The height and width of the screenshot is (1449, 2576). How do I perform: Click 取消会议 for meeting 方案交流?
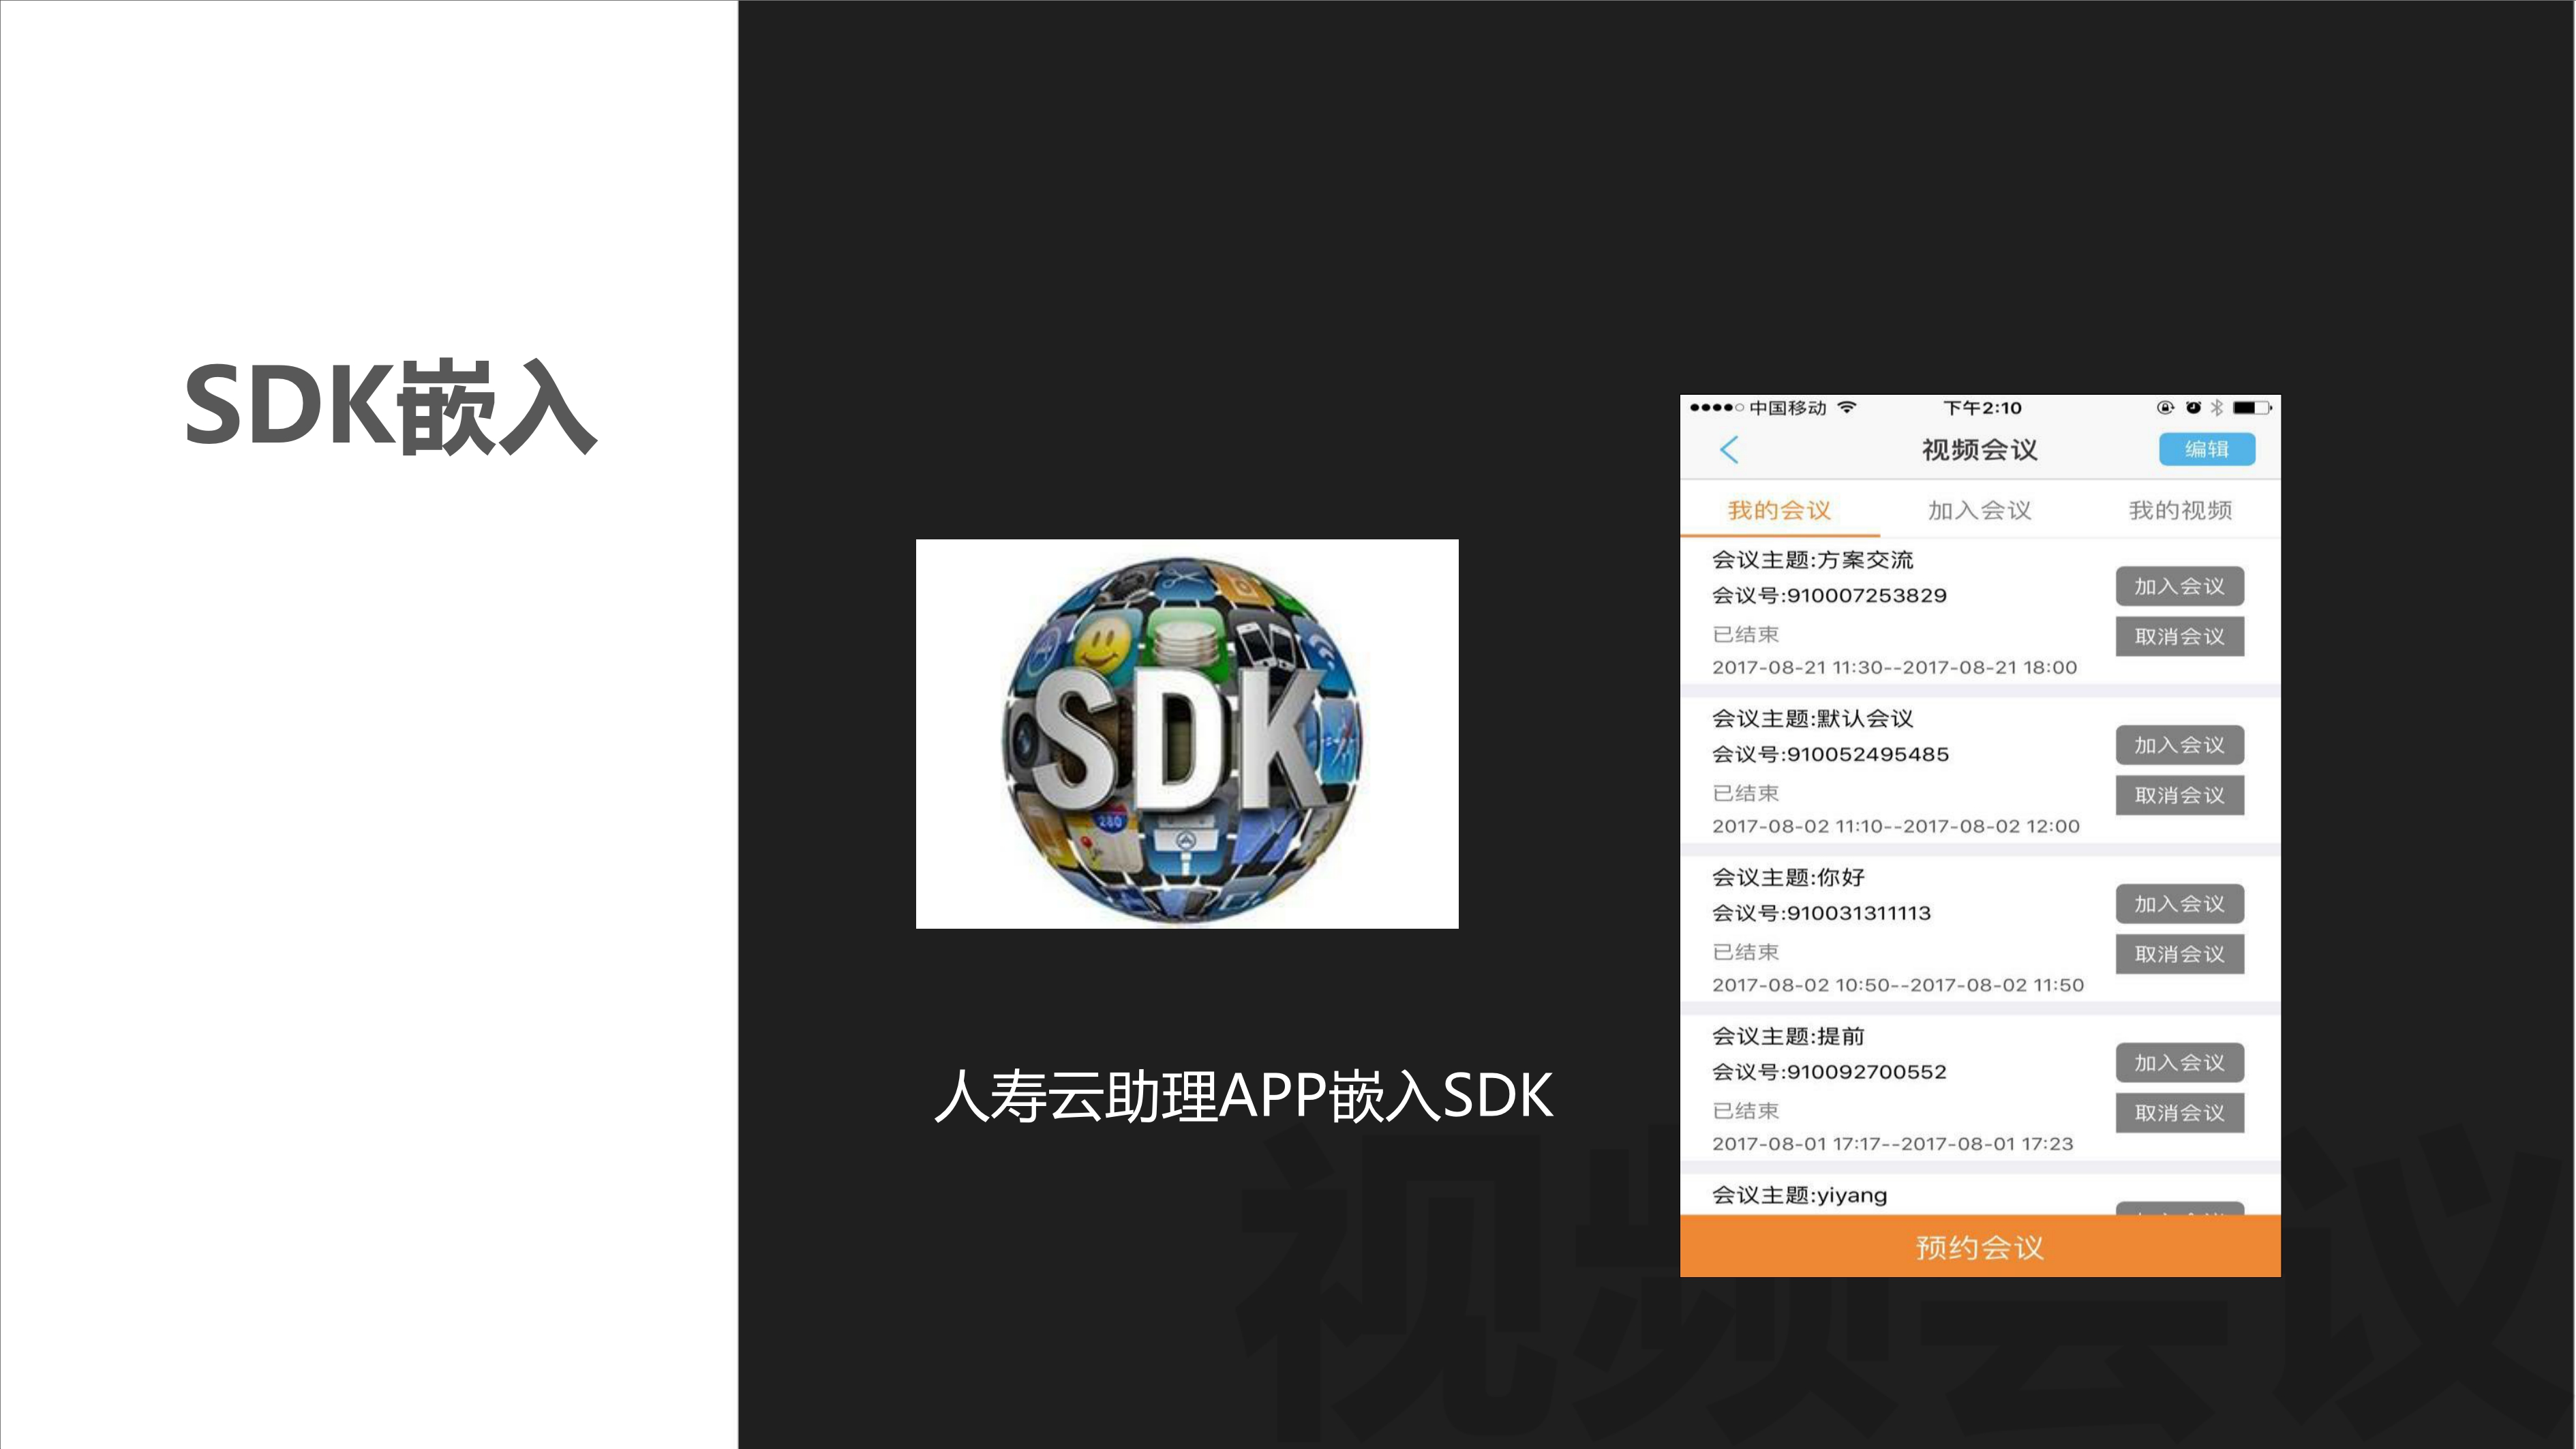[2180, 636]
